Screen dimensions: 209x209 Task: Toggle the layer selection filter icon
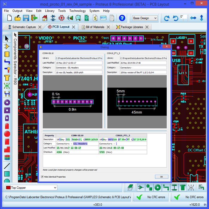coord(130,188)
